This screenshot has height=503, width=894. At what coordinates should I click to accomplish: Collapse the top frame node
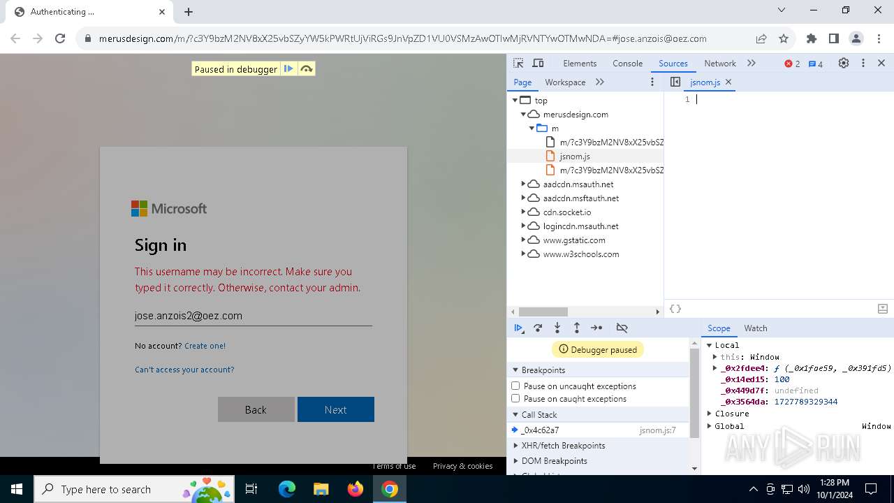515,100
